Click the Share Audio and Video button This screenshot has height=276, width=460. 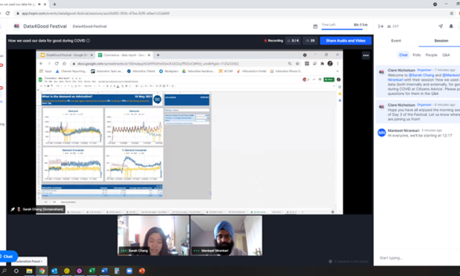pyautogui.click(x=345, y=41)
